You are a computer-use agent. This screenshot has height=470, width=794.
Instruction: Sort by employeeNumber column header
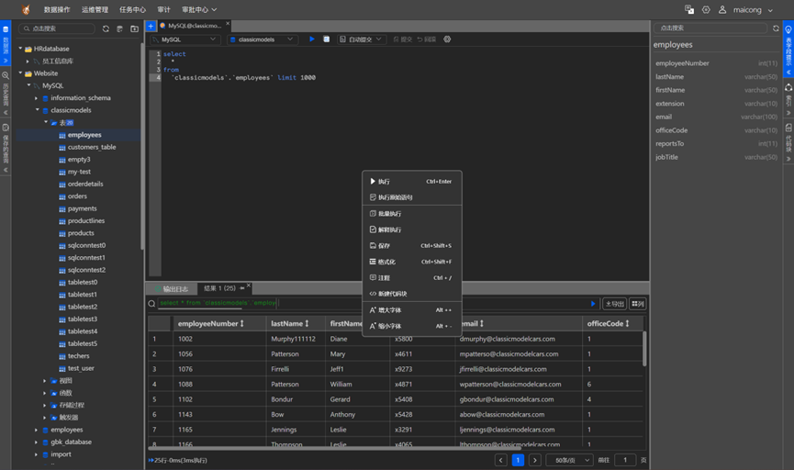coord(210,323)
